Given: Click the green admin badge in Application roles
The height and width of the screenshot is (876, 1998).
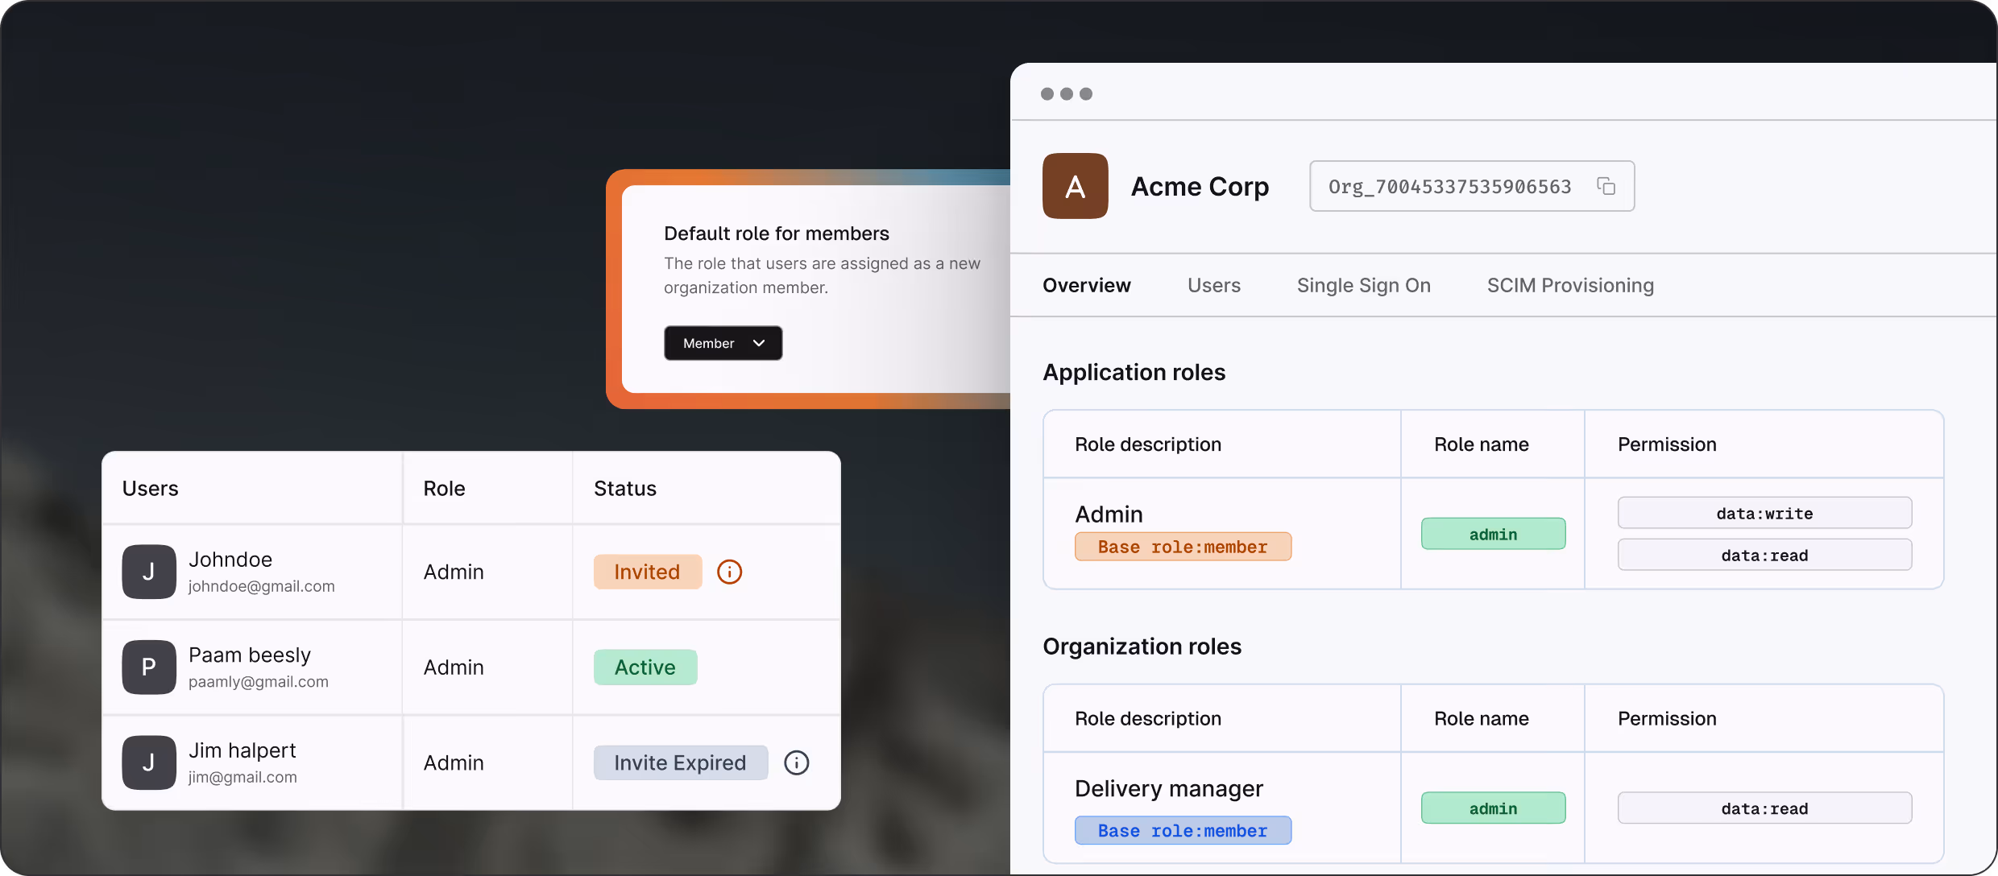Looking at the screenshot, I should click(x=1492, y=534).
